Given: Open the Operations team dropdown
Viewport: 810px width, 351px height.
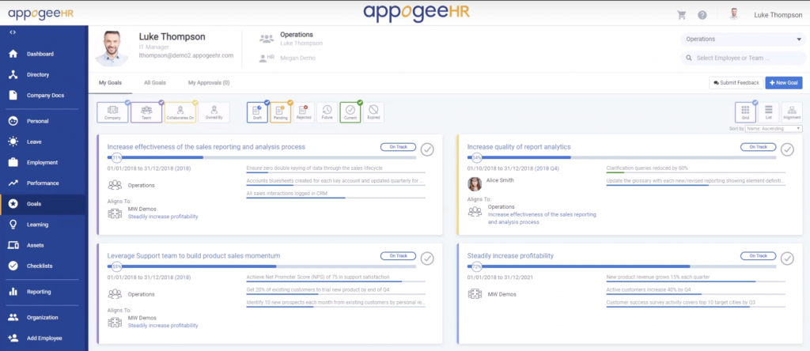Looking at the screenshot, I should (x=743, y=40).
